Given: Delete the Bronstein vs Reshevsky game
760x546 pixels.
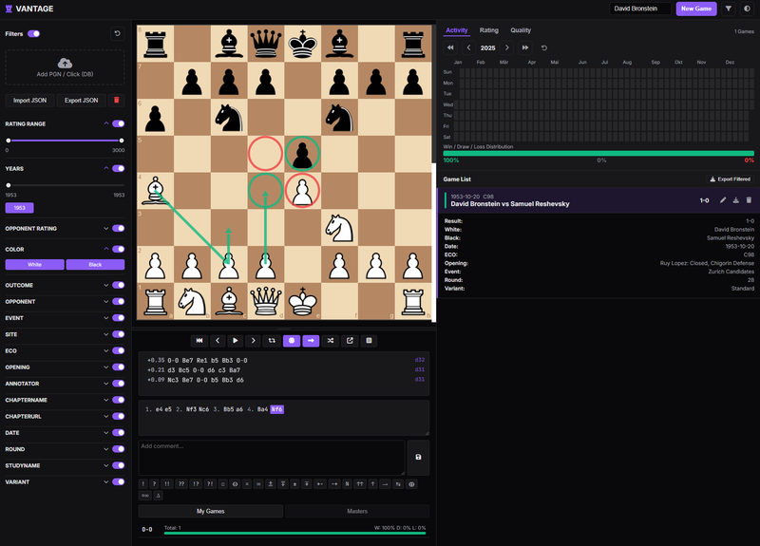Looking at the screenshot, I should coord(749,200).
